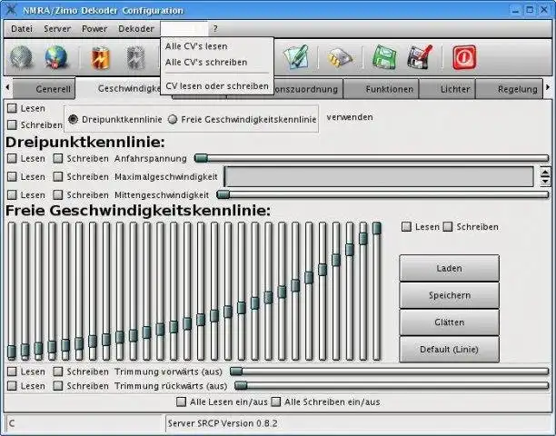Choose "Alle CV's schreiben" from the open menu
556x436 pixels.
[217, 63]
